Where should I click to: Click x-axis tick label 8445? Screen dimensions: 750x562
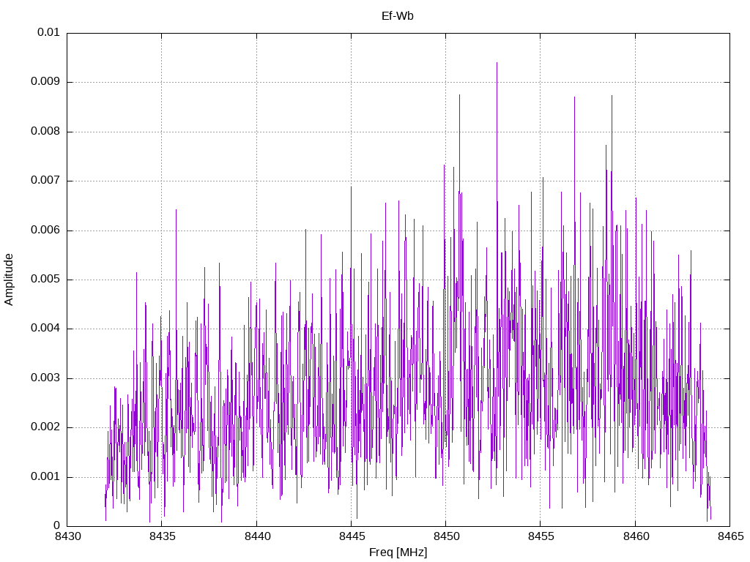352,536
